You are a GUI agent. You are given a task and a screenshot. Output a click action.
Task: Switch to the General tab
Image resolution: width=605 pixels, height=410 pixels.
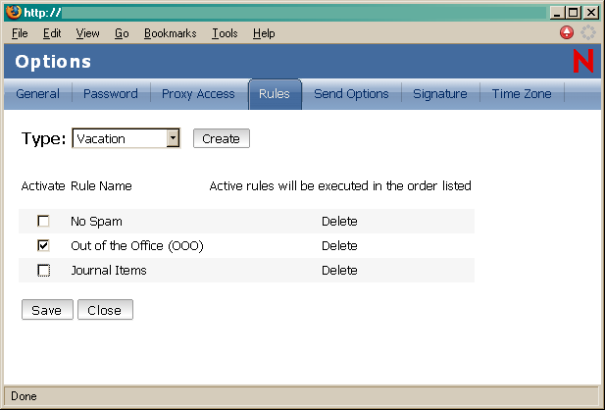click(x=38, y=94)
